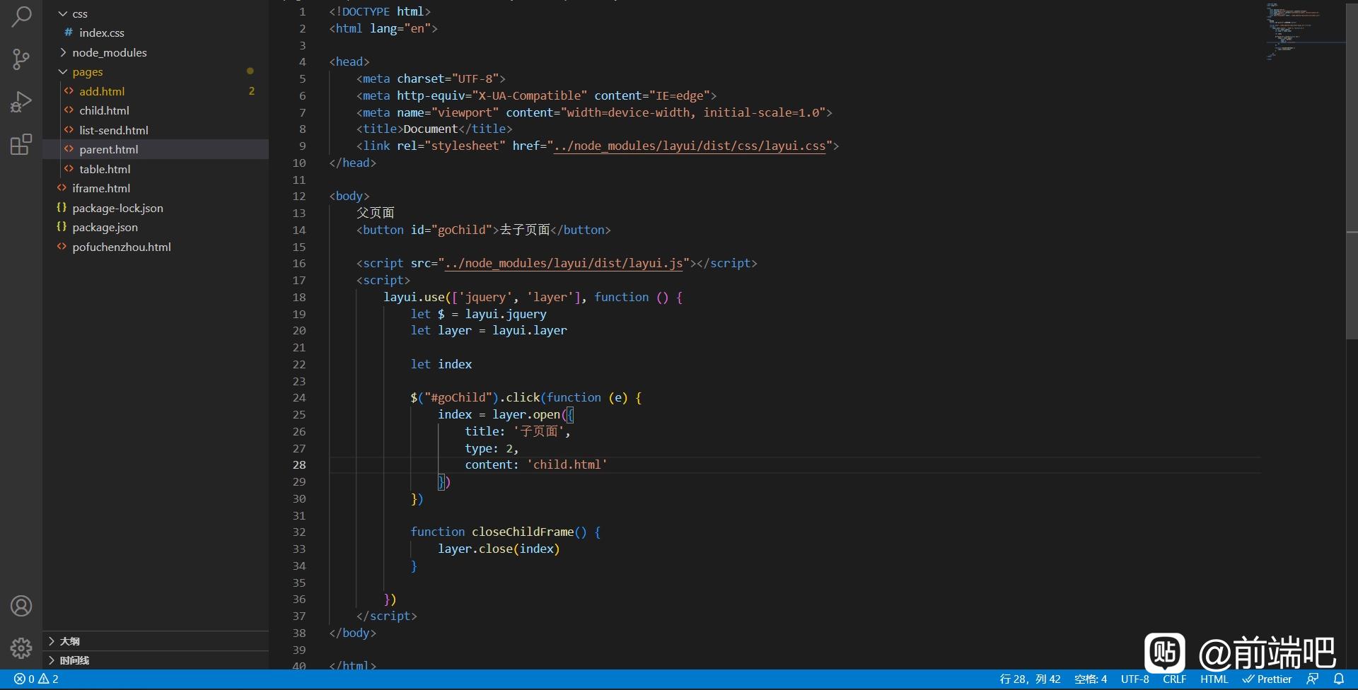Screen dimensions: 1358x690
Task: Open package-lock.json file
Action: (156, 208)
